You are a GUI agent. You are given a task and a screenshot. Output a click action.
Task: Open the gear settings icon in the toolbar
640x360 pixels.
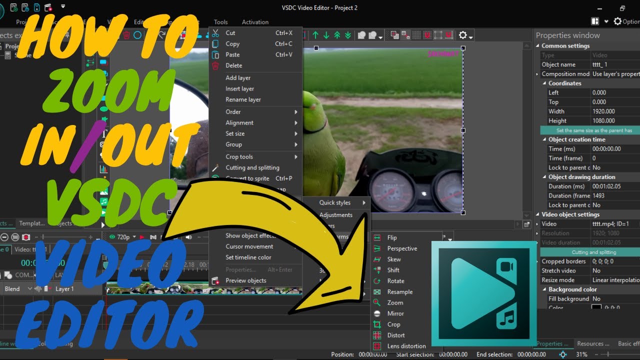point(463,35)
